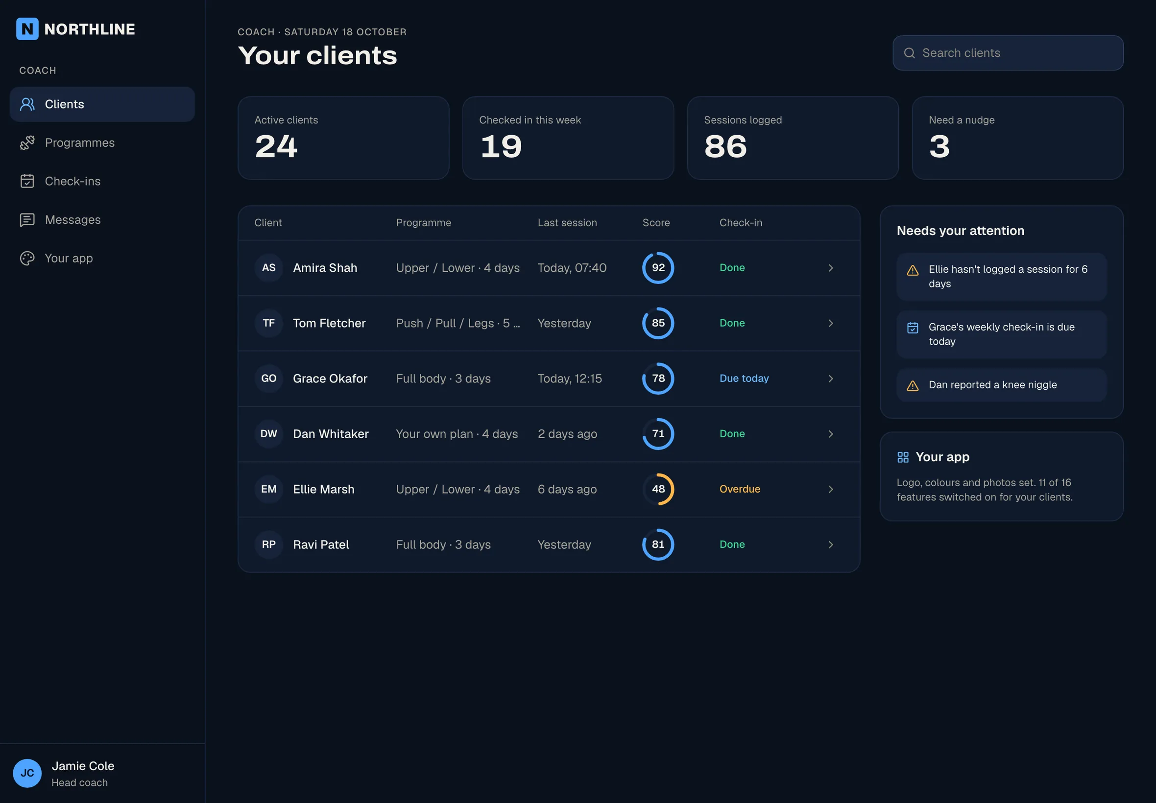The width and height of the screenshot is (1156, 803).
Task: Click Grace Okafor's GO avatar
Action: pos(269,379)
